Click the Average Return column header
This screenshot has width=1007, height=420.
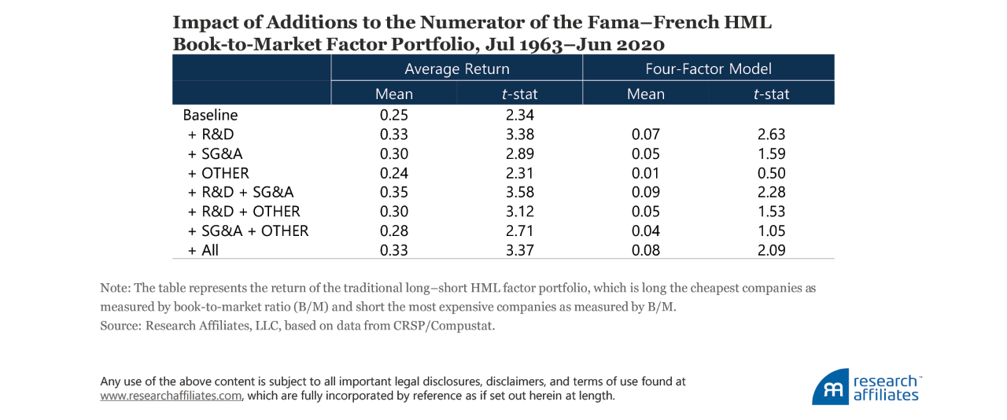(456, 68)
